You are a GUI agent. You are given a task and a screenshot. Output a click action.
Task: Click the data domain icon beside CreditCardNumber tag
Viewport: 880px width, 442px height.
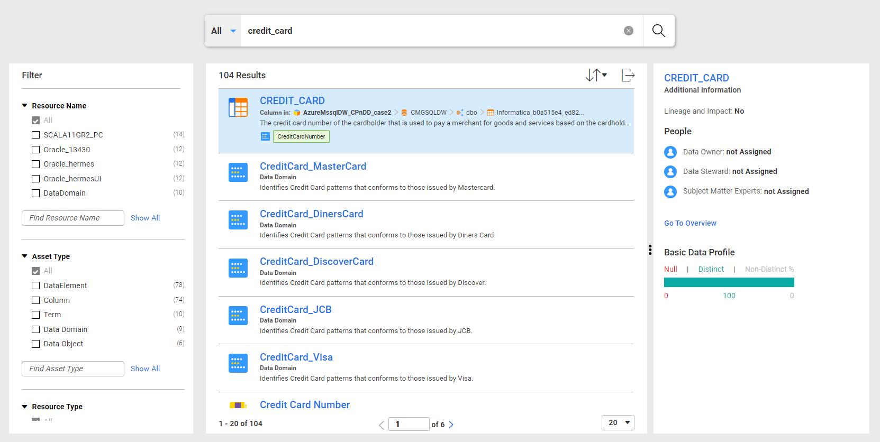tap(265, 136)
